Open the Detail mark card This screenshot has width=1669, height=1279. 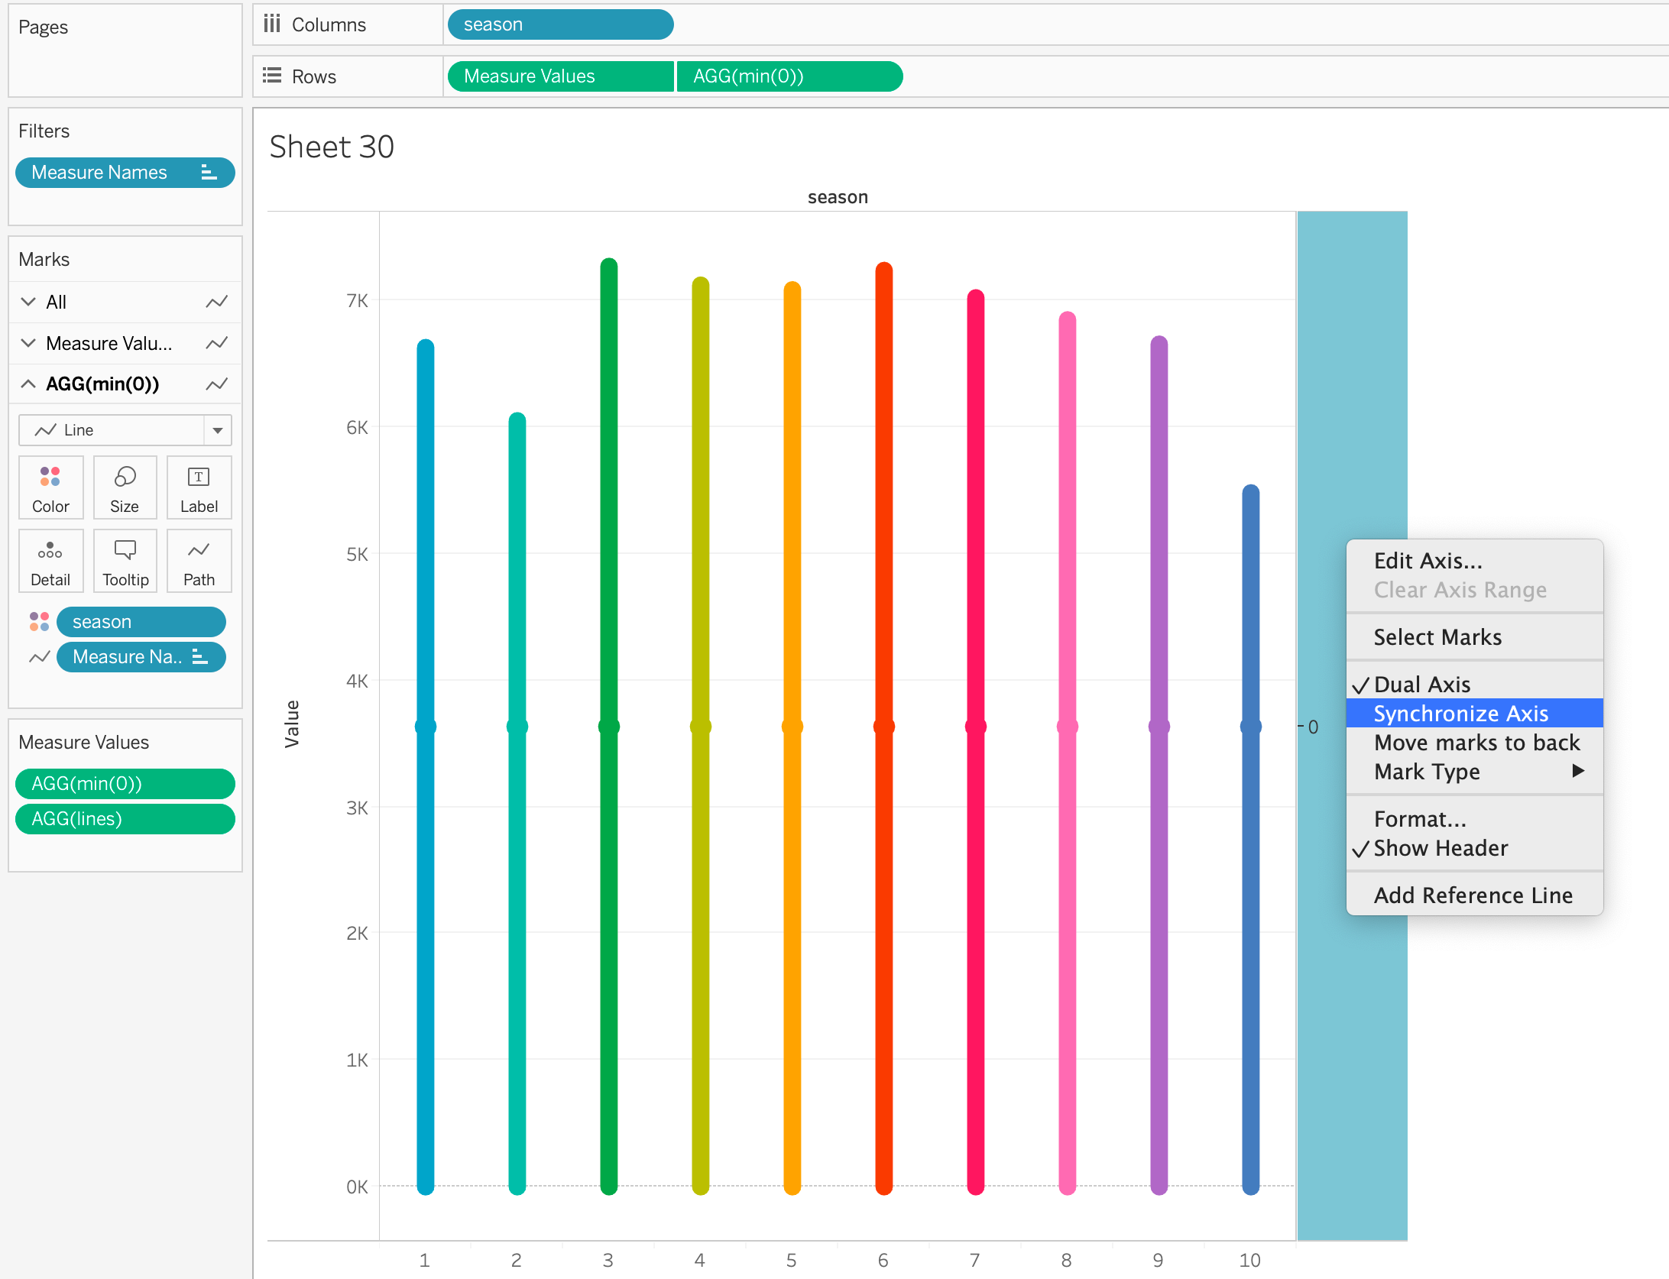coord(50,562)
